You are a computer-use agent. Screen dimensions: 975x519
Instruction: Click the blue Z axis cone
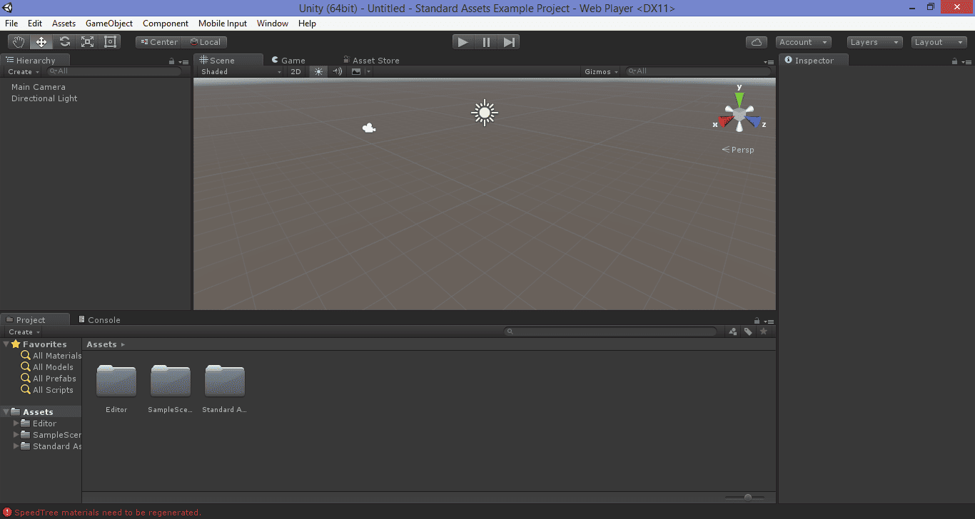[x=754, y=121]
